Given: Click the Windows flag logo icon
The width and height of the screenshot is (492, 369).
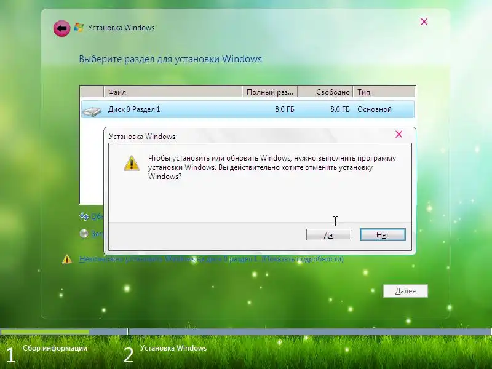Looking at the screenshot, I should pos(79,27).
